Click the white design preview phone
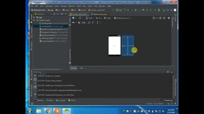 [114, 46]
